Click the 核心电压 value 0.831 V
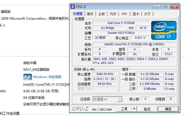Screen dimensions: 185x116 pos(140,38)
